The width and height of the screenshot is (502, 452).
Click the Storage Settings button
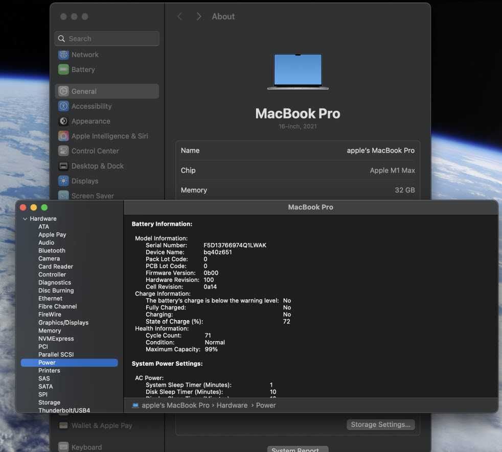(381, 424)
